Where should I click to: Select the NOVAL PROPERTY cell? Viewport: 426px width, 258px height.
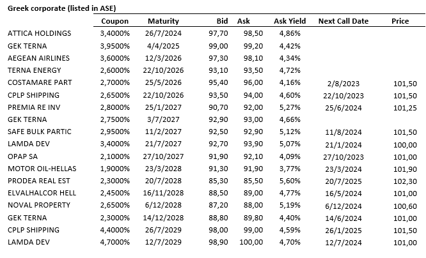[38, 206]
